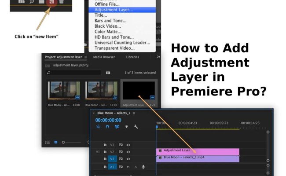The width and height of the screenshot is (286, 176).
Task: Toggle source patch V1 beside the V2 track
Action: [98, 152]
